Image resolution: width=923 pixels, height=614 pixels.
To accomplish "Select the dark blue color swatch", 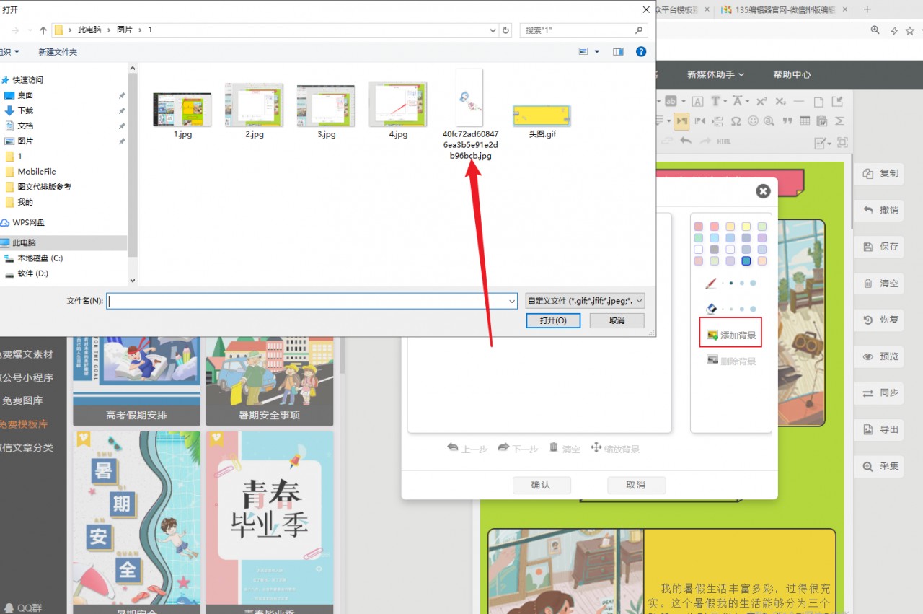I will pos(746,261).
